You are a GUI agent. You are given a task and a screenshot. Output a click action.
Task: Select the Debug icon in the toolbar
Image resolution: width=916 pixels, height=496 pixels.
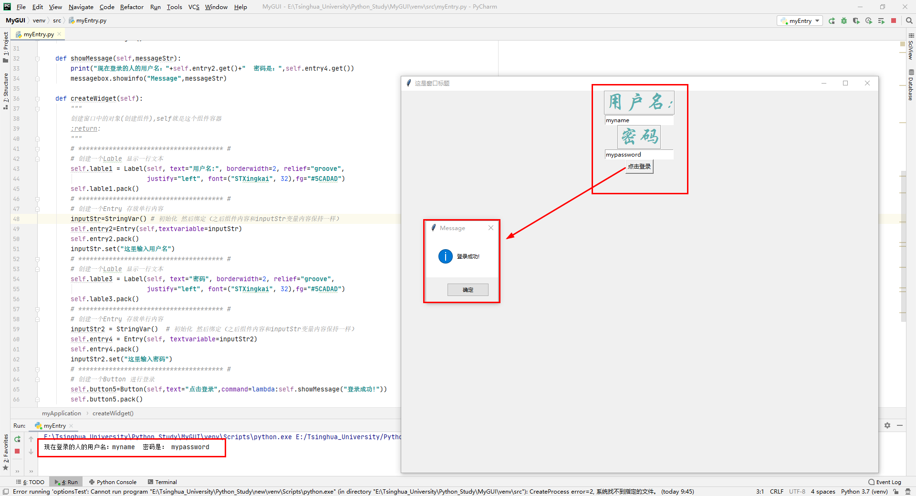click(x=843, y=21)
